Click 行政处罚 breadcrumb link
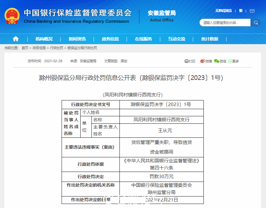Screen dimensions: 266x208 [56, 48]
